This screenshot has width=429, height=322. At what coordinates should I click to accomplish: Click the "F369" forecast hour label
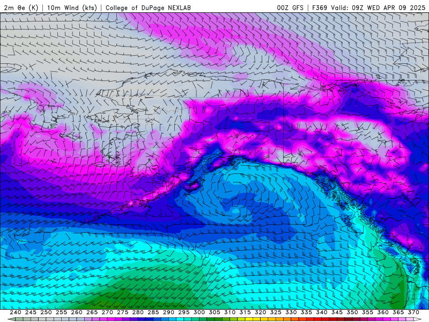pyautogui.click(x=320, y=8)
